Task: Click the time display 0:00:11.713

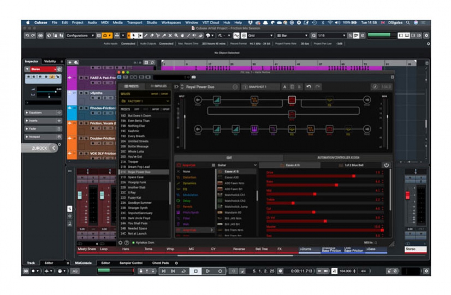Action: [301, 271]
